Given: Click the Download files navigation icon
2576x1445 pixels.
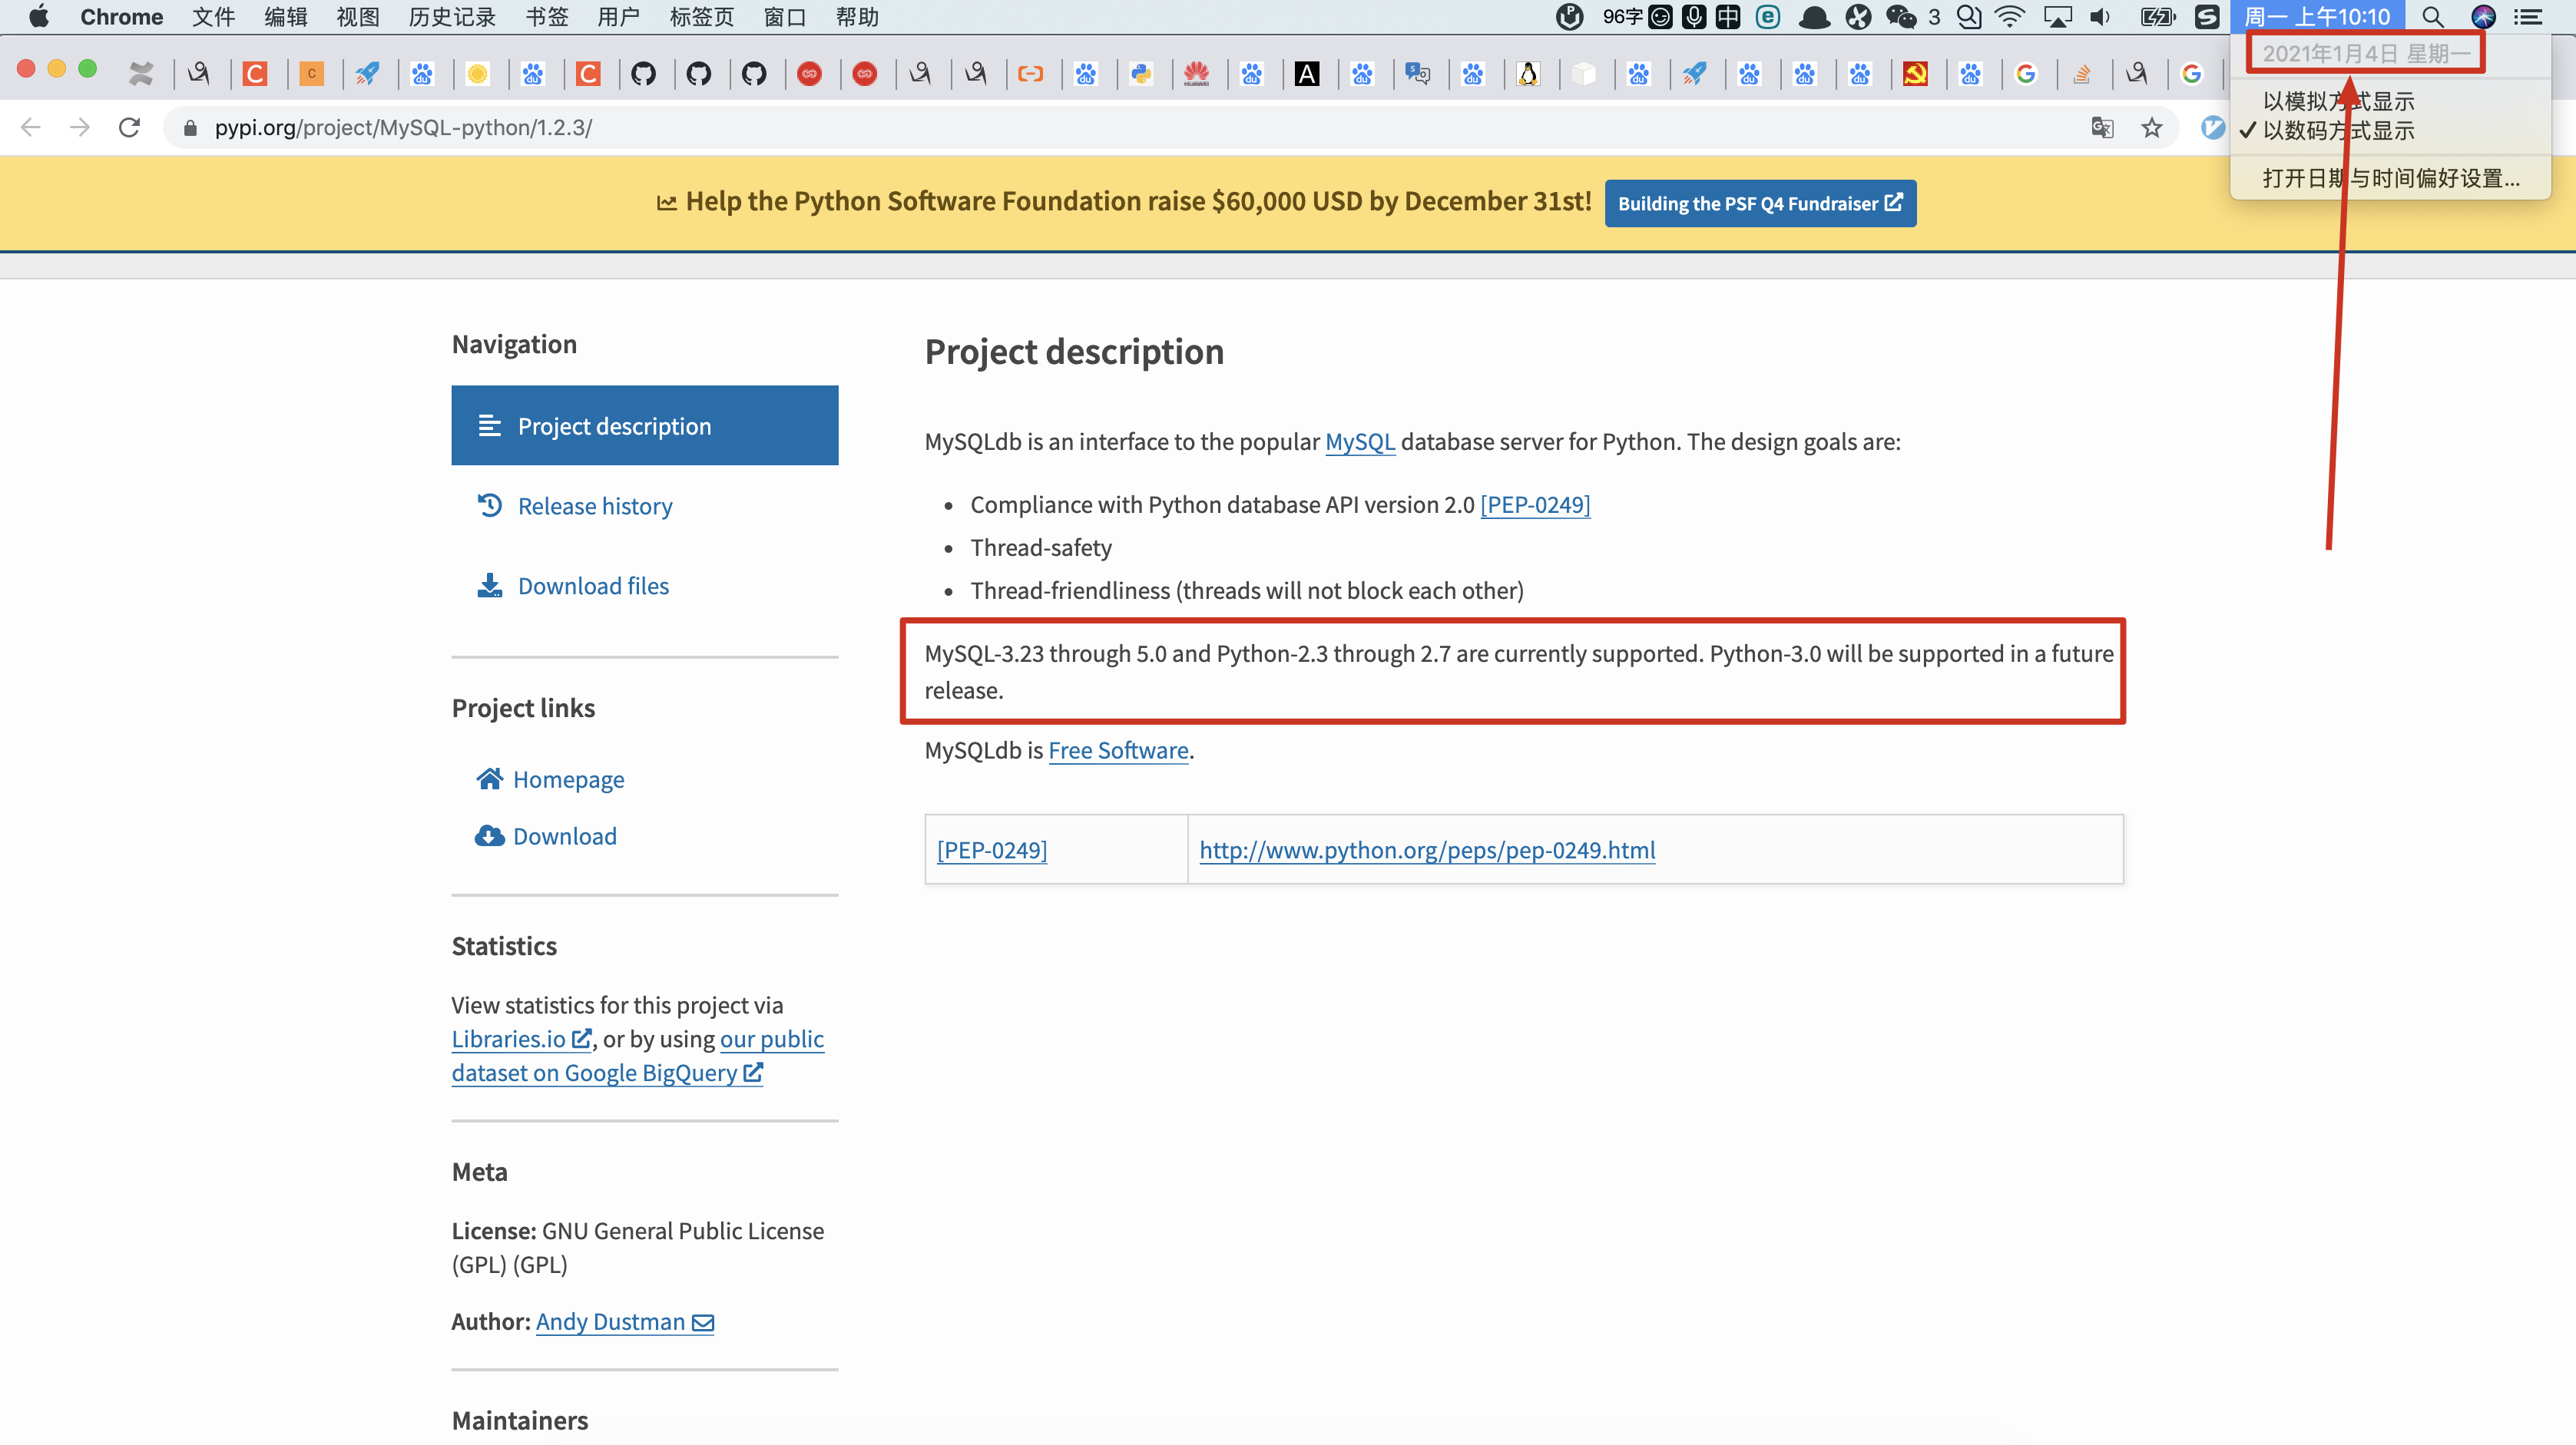Looking at the screenshot, I should 489,585.
